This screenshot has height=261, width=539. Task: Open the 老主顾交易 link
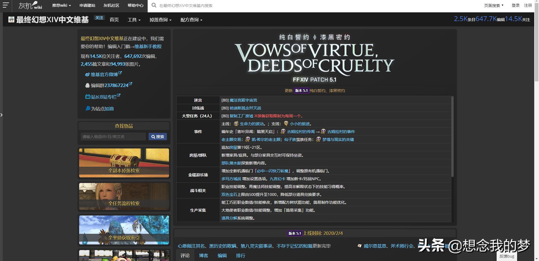tap(231, 139)
